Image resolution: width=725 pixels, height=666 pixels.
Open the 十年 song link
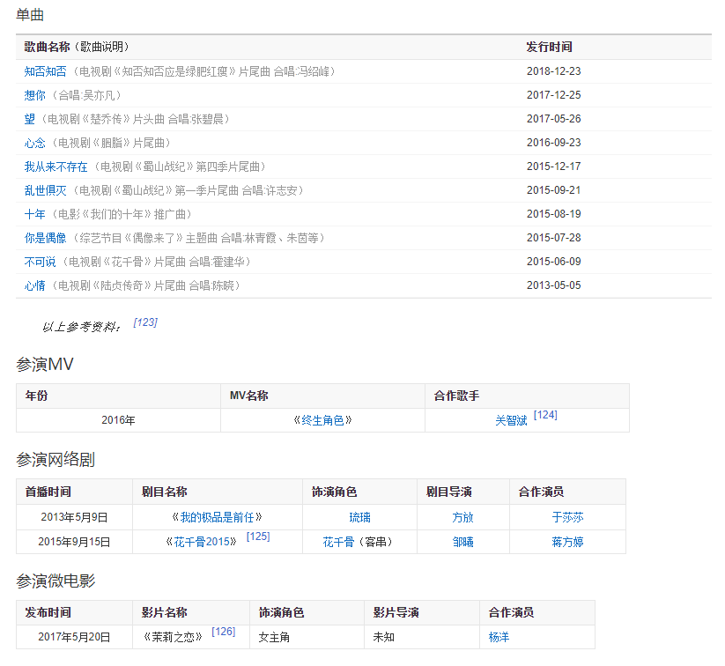click(x=34, y=214)
